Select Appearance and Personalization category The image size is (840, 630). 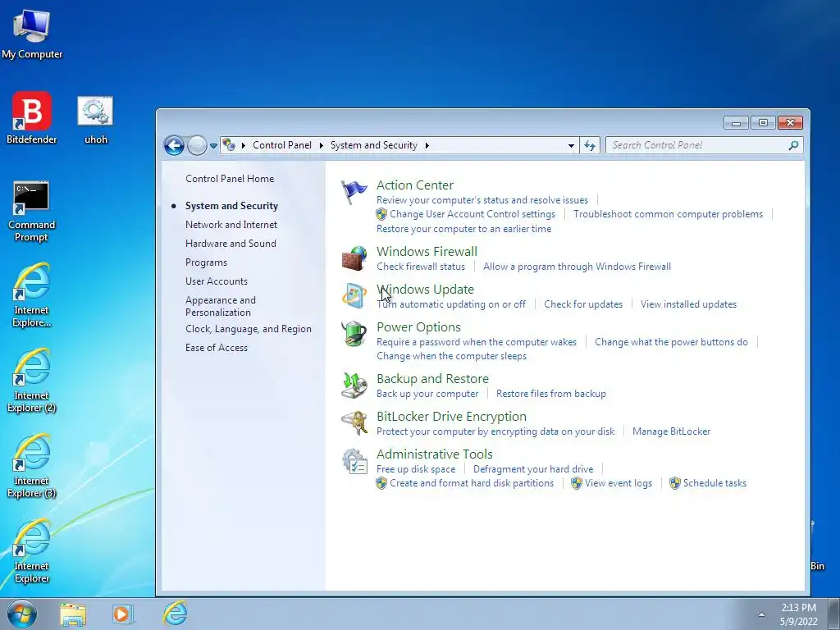[x=221, y=307]
